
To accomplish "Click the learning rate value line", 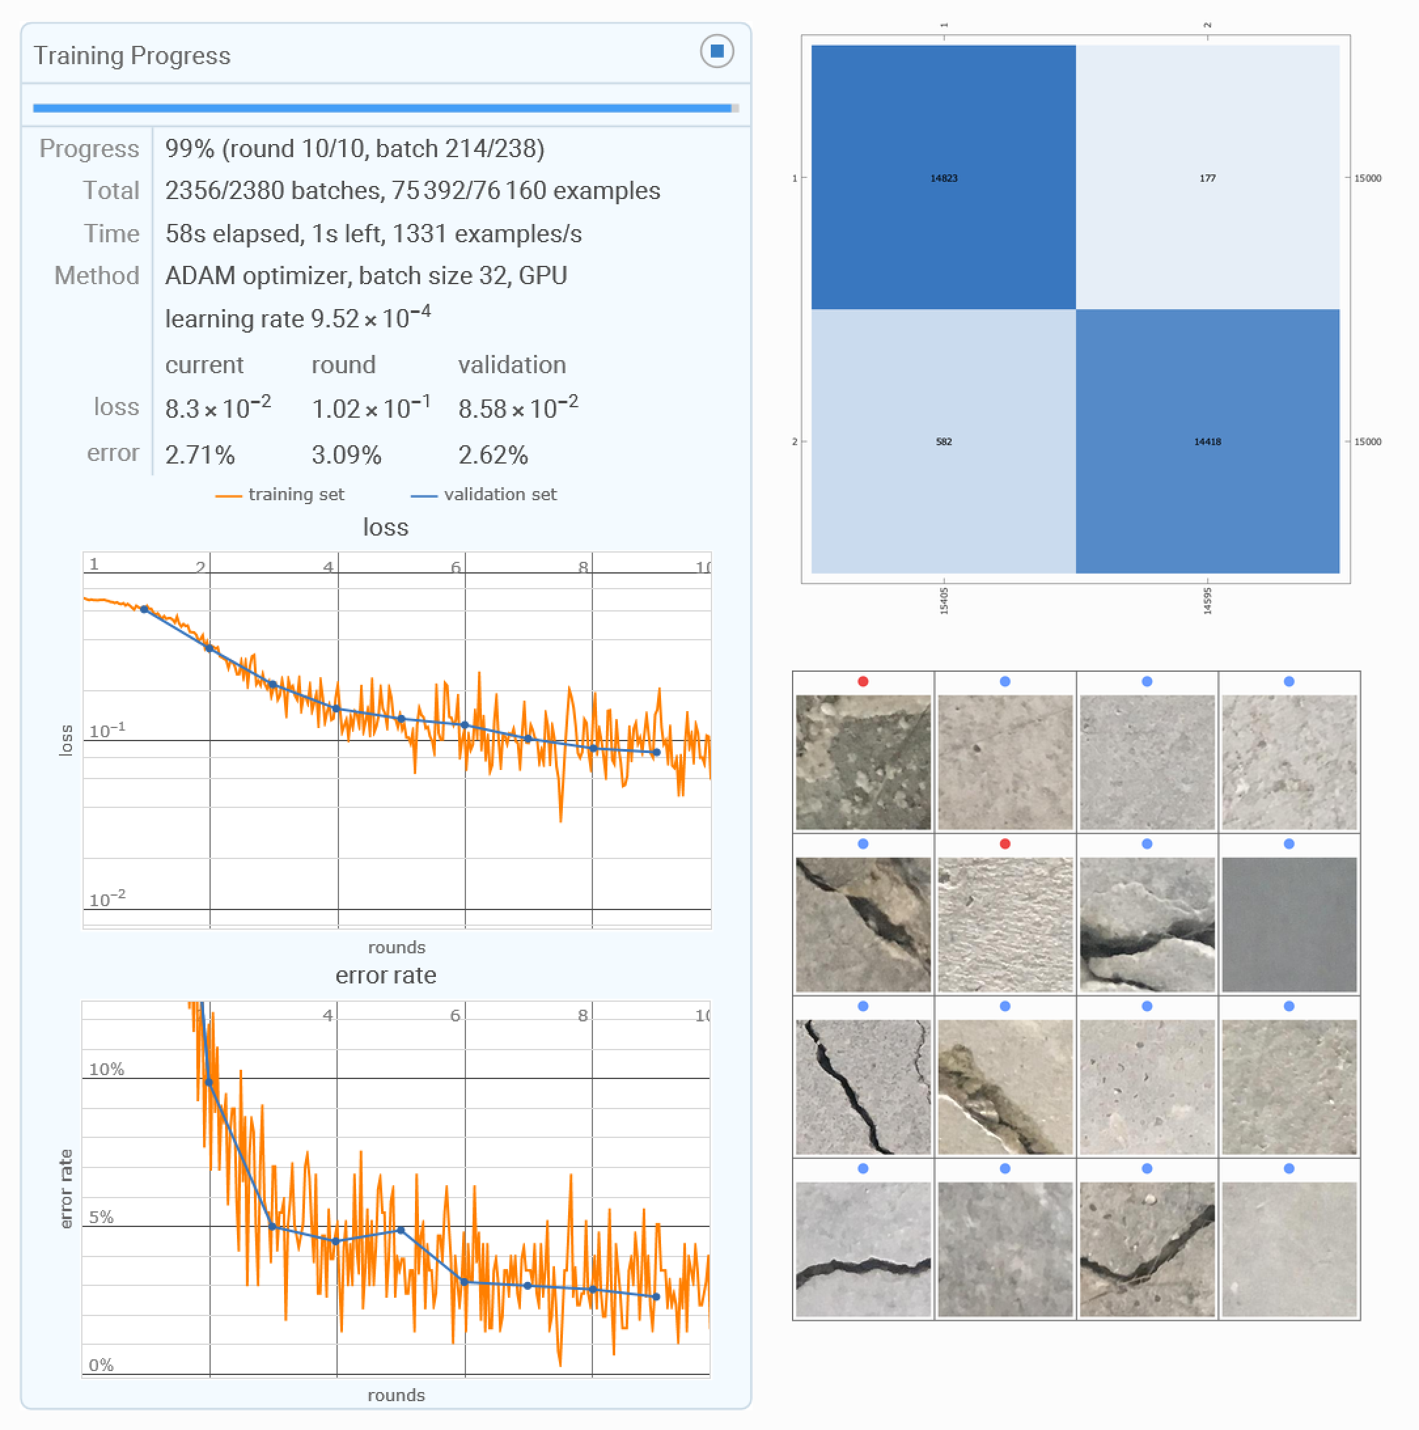I will click(297, 317).
